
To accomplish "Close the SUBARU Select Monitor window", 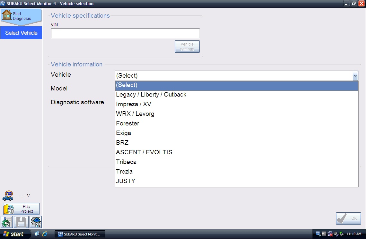I will click(x=361, y=4).
